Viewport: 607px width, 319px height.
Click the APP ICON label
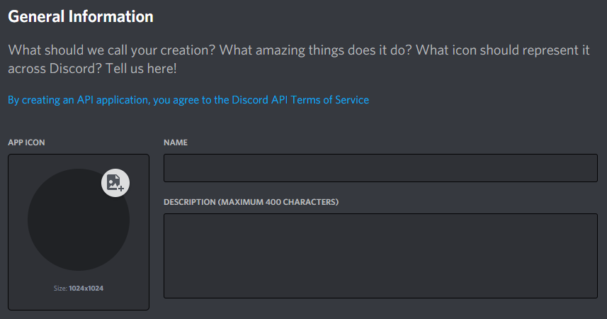click(x=26, y=142)
